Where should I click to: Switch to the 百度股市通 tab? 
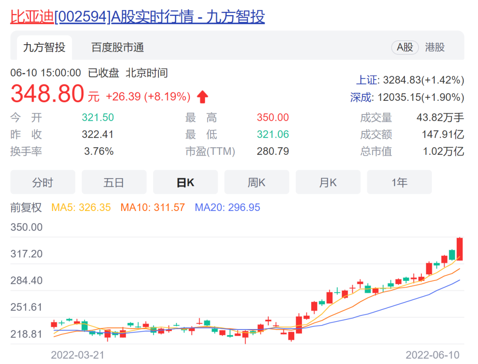[117, 47]
